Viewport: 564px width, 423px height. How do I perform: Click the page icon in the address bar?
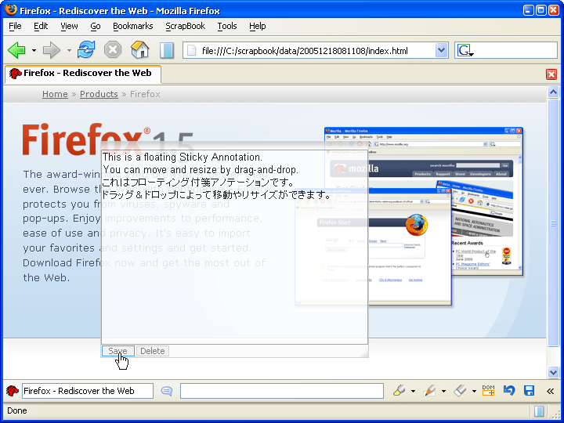[x=192, y=51]
